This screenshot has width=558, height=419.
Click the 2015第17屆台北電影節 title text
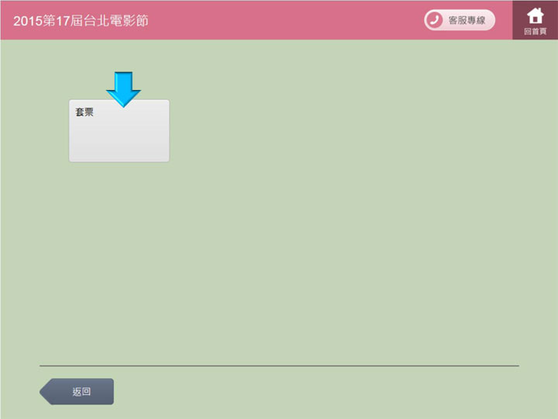tap(81, 20)
